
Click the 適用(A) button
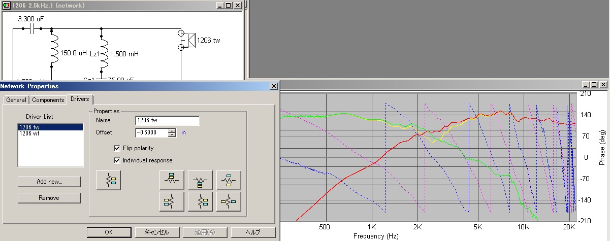click(205, 232)
